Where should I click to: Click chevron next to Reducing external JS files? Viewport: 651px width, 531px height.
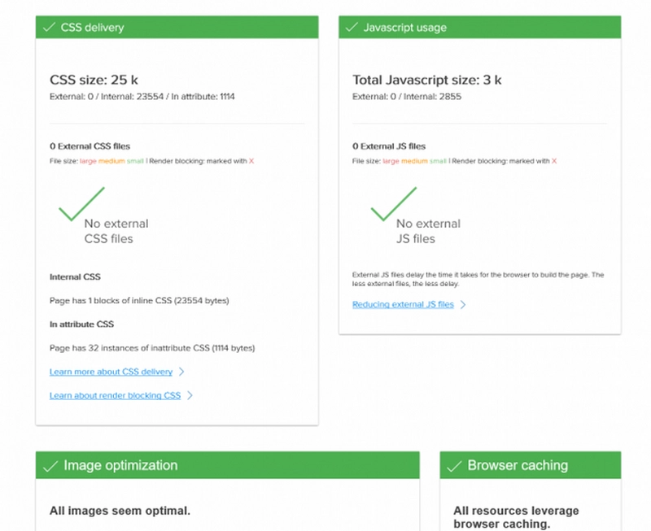click(x=463, y=305)
